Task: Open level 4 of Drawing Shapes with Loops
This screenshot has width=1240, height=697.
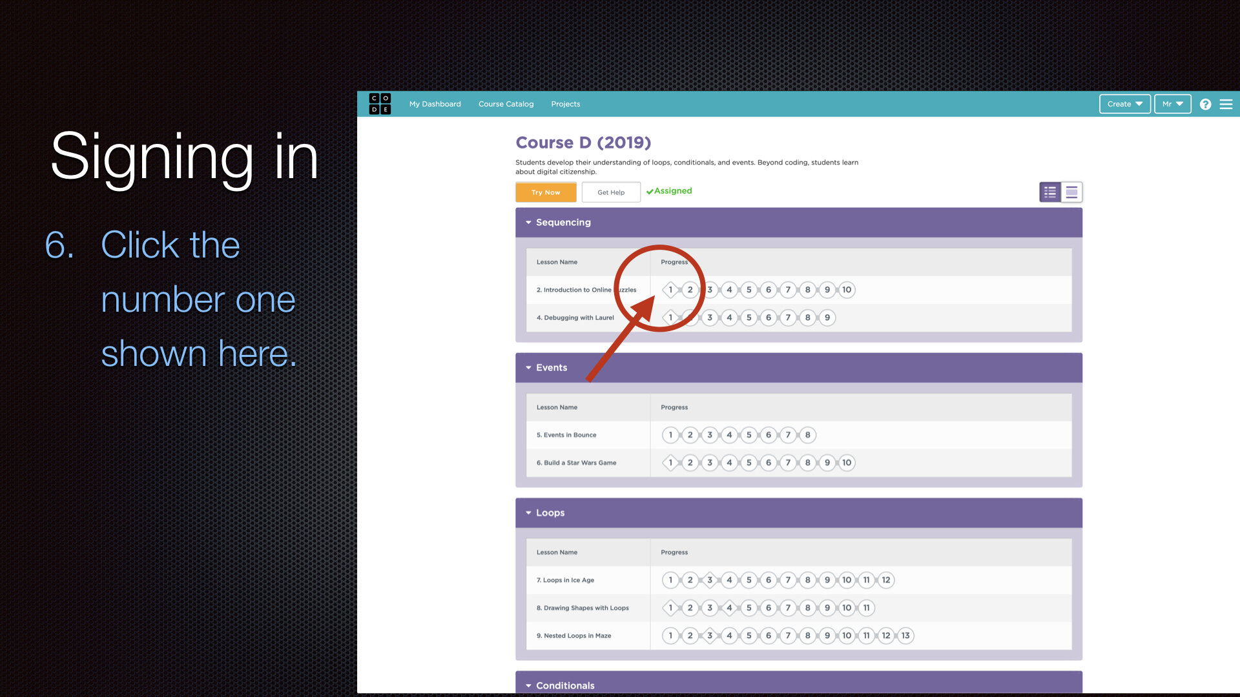Action: point(729,608)
